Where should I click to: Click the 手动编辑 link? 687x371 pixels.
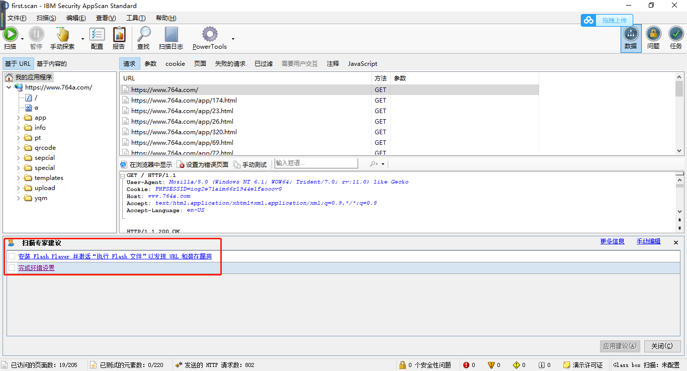pyautogui.click(x=648, y=241)
